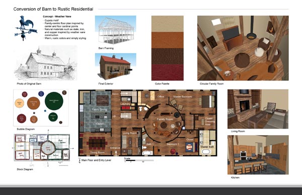Select the Living Room fireplace rendering
302x195 pixels.
[x=258, y=109]
